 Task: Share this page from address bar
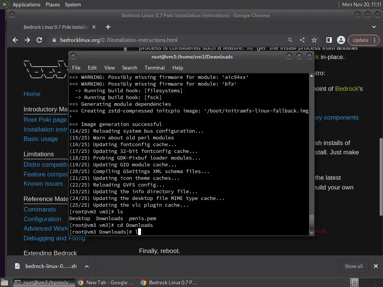(302, 40)
